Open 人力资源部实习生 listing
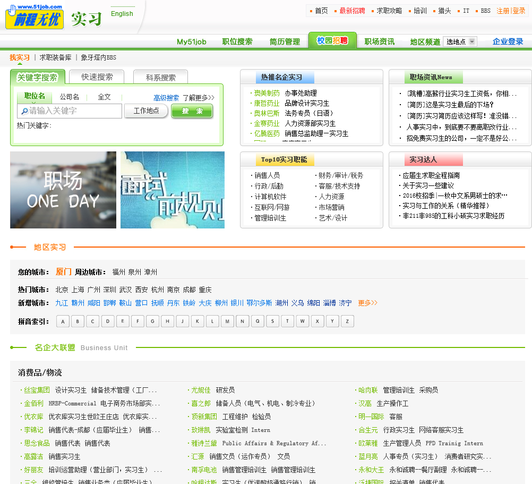This screenshot has width=532, height=484. point(310,124)
